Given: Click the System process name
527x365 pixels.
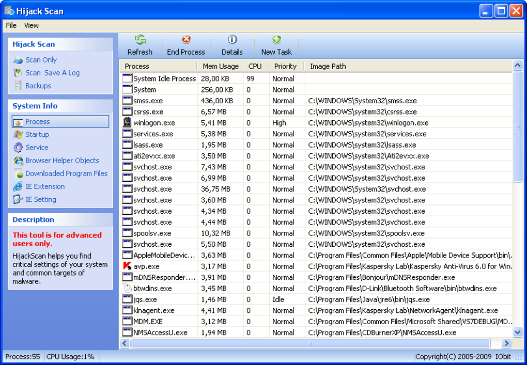Looking at the screenshot, I should (x=145, y=90).
